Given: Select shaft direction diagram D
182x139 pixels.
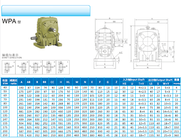Looking at the screenshot, I should pyautogui.click(x=49, y=67).
